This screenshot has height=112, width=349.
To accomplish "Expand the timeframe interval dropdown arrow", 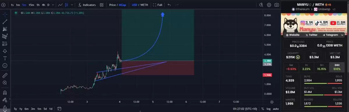I will click(53, 5).
